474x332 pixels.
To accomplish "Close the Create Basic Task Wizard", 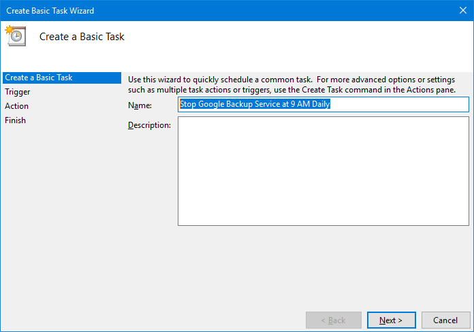I will tap(463, 11).
